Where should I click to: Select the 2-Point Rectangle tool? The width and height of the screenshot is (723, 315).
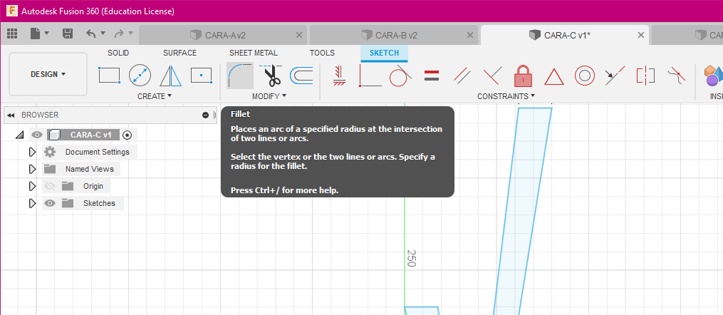tap(109, 75)
